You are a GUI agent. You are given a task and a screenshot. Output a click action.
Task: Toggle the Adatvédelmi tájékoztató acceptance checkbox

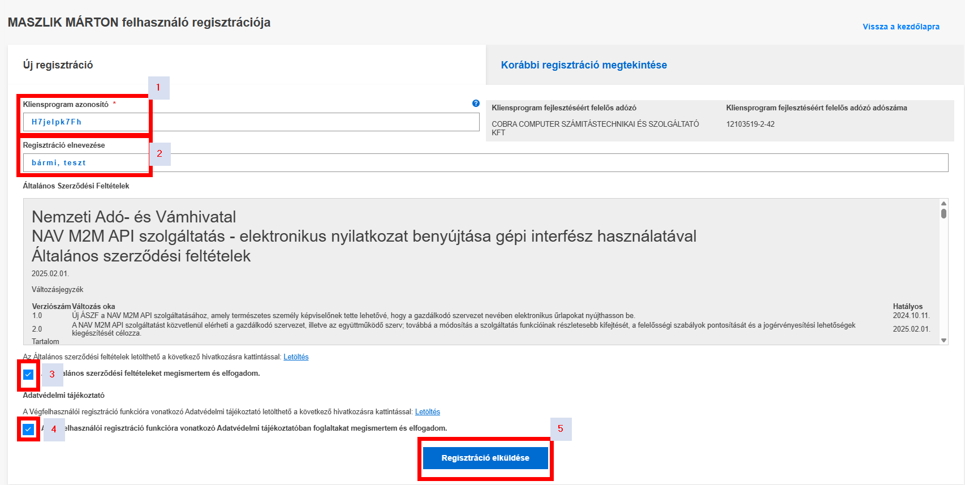(28, 430)
